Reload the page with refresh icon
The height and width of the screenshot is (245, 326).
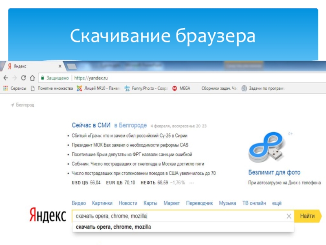click(x=24, y=78)
